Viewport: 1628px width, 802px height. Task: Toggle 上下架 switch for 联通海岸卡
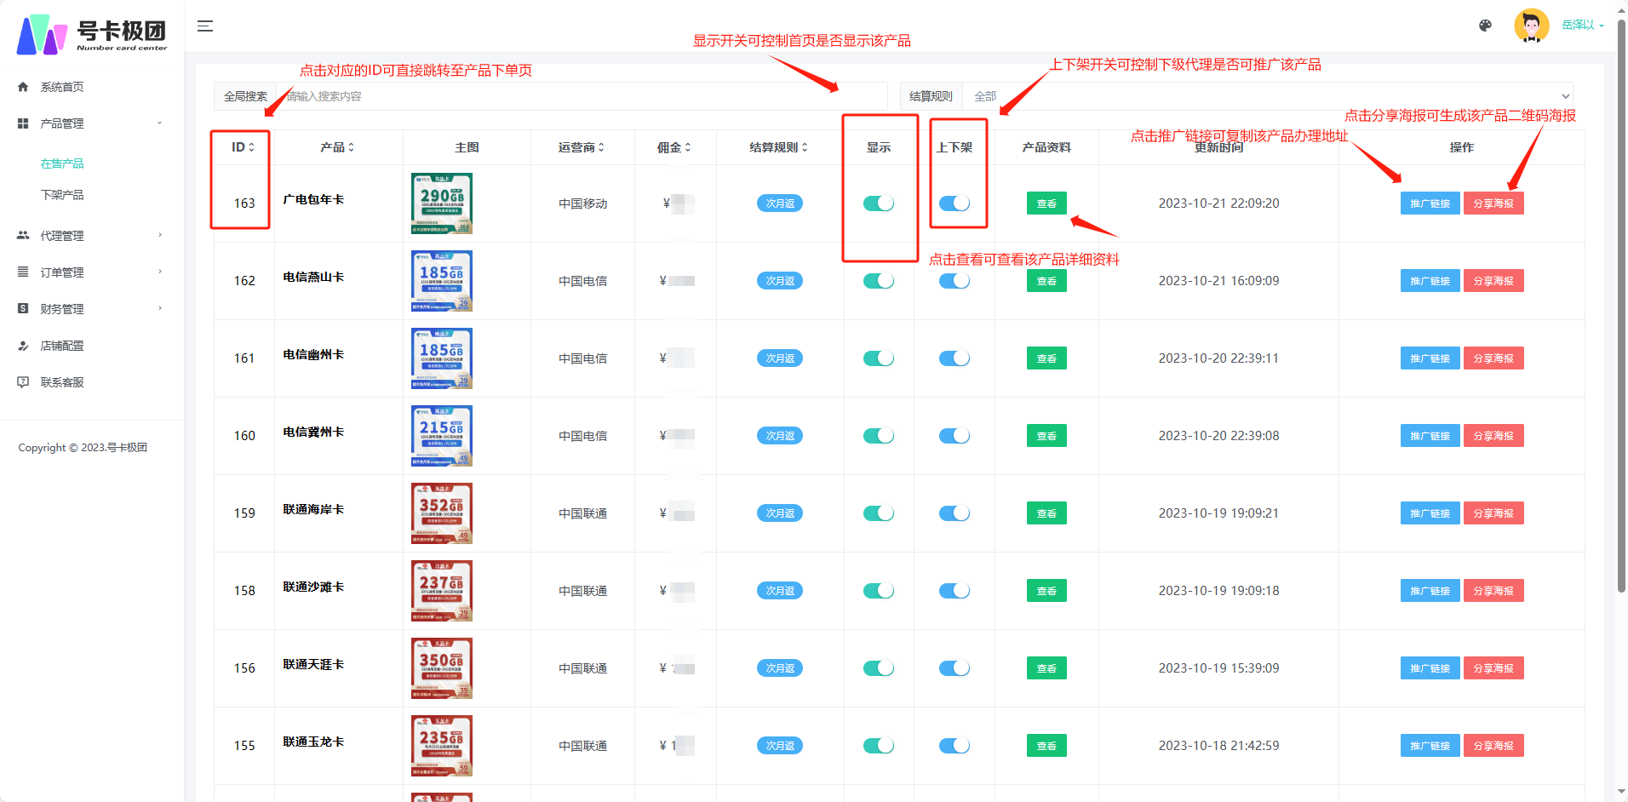click(954, 513)
